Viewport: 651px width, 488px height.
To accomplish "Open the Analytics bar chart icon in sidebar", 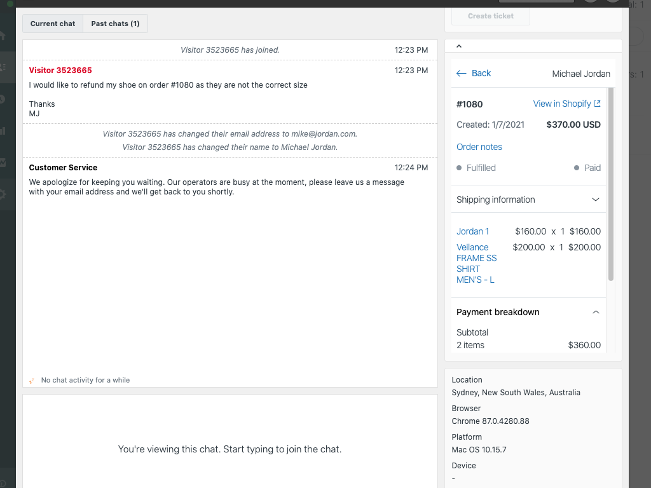I will (3, 131).
